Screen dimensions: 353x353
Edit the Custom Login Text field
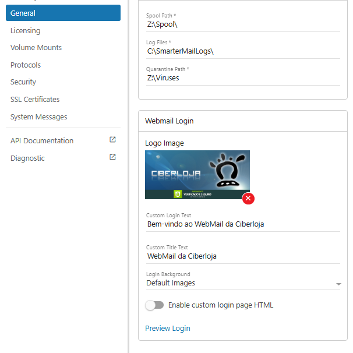(242, 224)
